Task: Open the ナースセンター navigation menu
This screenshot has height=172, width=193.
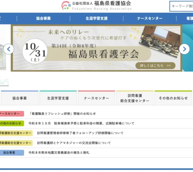Action: 150,19
